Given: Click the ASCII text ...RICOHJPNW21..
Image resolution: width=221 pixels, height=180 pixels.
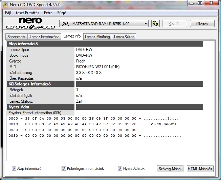Looking at the screenshot, I should [162, 124].
